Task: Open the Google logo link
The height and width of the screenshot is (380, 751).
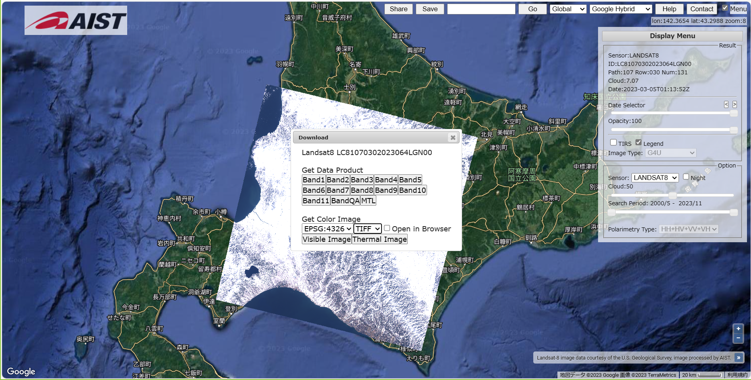Action: click(21, 371)
